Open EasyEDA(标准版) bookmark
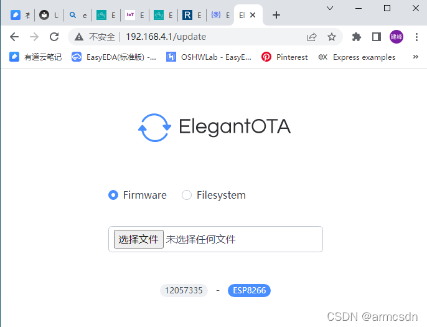The image size is (427, 327). pos(114,57)
